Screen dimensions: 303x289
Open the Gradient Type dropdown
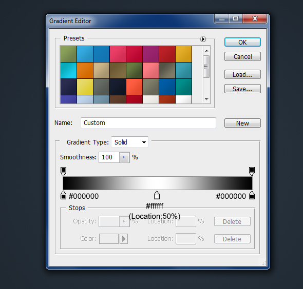coord(129,142)
